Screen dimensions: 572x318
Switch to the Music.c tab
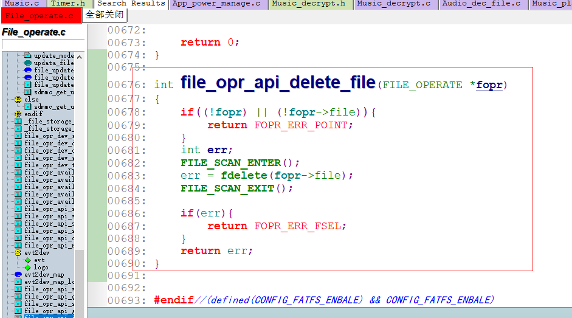pyautogui.click(x=23, y=4)
